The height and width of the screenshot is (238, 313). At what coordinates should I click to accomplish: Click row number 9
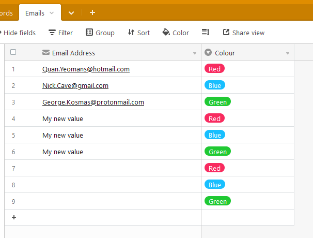(13, 201)
